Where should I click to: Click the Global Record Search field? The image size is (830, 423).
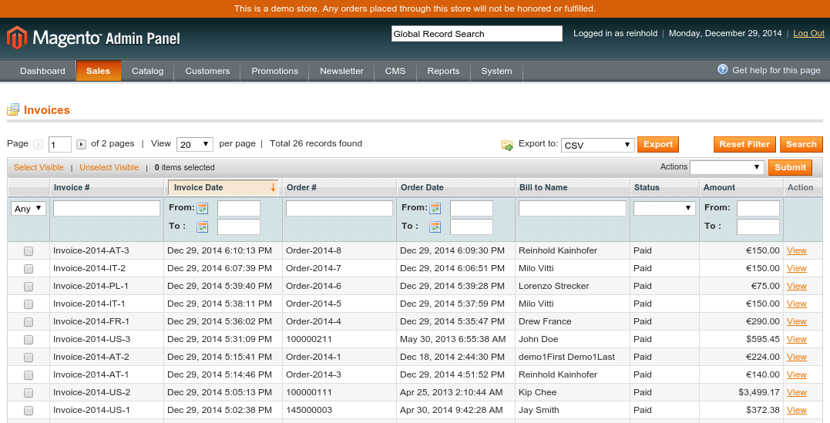click(476, 34)
